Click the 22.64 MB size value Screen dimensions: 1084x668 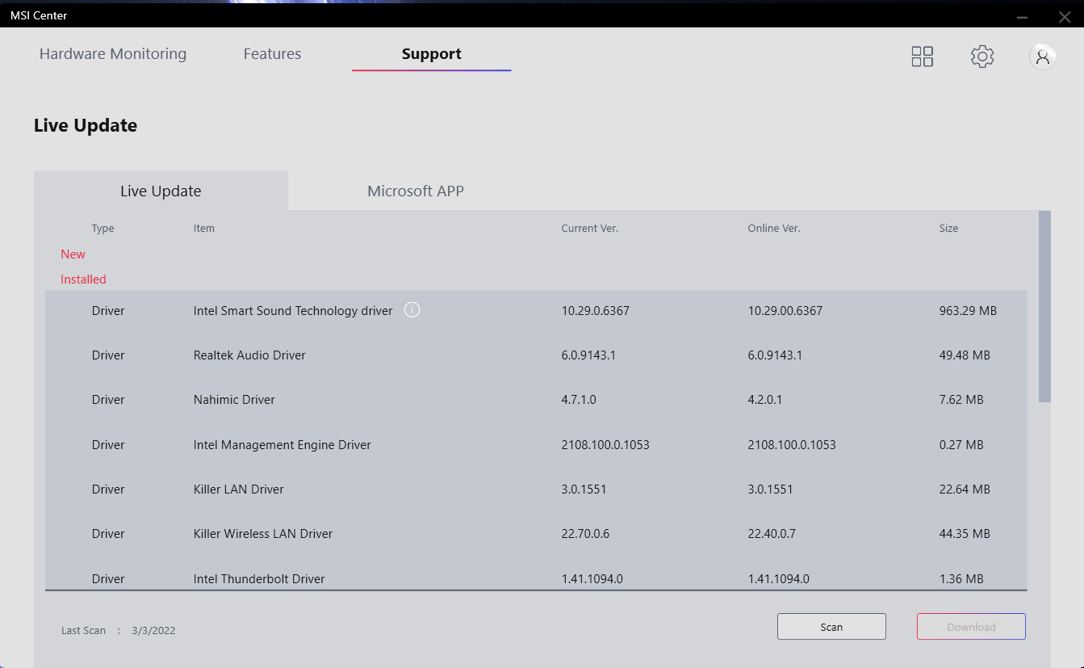(x=965, y=489)
